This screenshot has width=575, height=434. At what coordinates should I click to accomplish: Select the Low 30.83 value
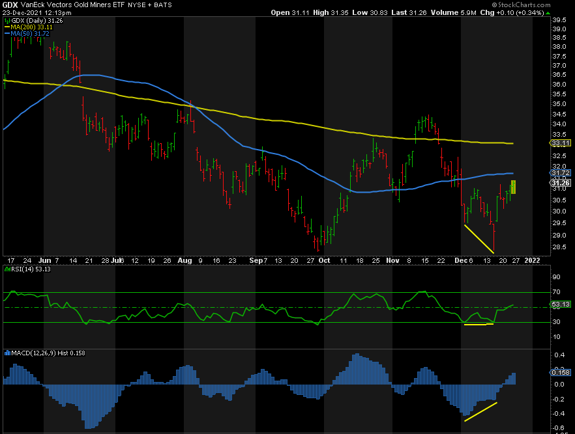coord(370,13)
